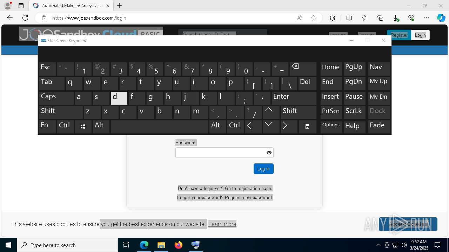Tap the down arrow key

[x=271, y=127]
